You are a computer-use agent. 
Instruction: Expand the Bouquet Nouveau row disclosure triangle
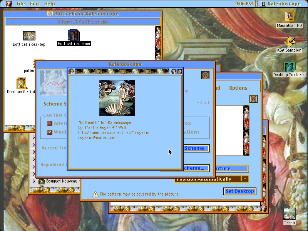click(x=34, y=181)
